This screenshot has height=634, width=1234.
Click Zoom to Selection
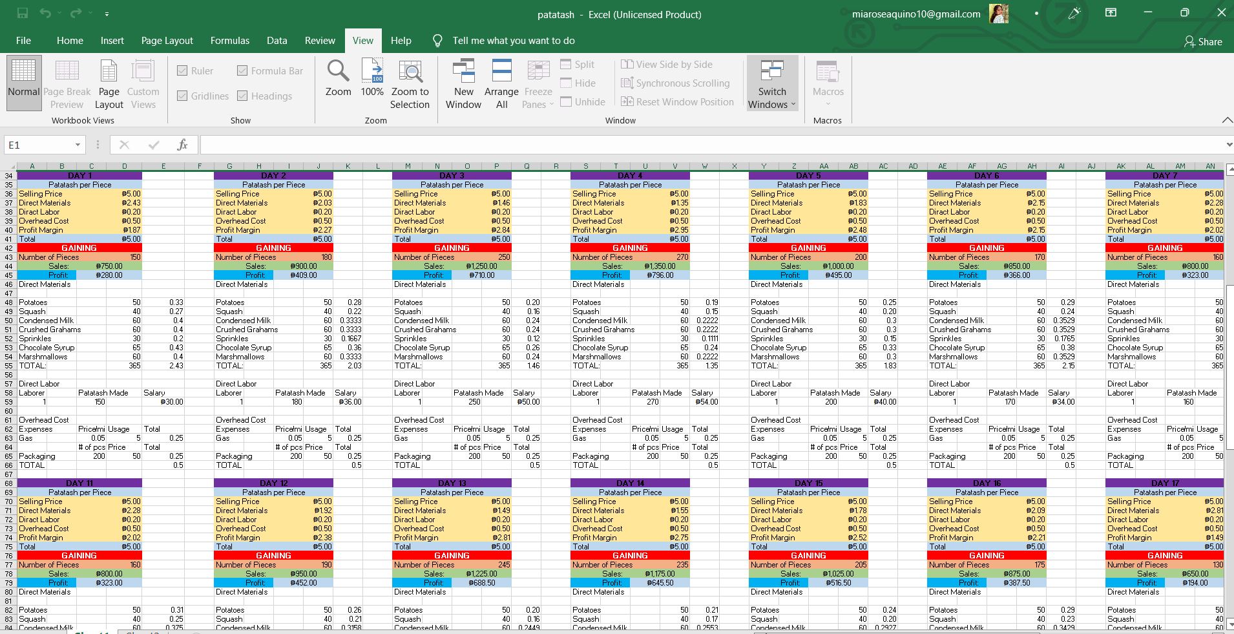[410, 83]
